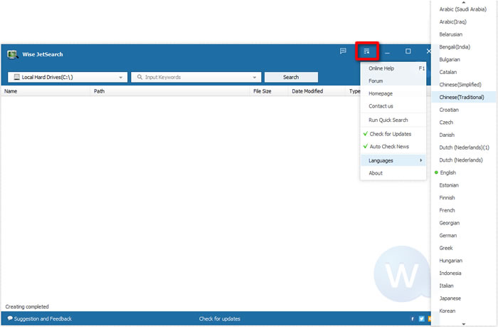Select French language
Viewport: 498px width, 327px height.
(x=464, y=210)
